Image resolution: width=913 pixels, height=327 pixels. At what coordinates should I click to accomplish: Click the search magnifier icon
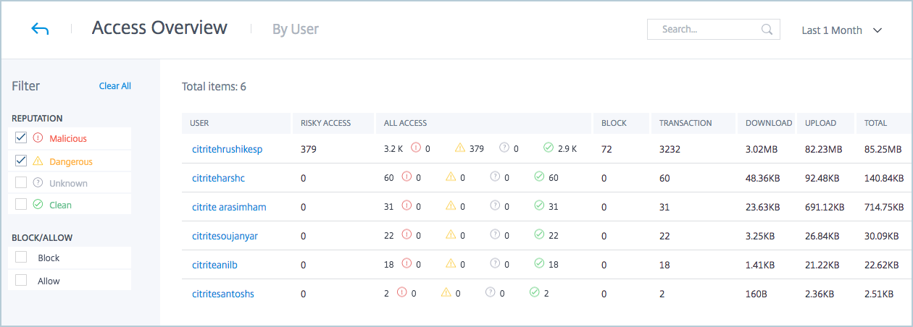(x=767, y=30)
